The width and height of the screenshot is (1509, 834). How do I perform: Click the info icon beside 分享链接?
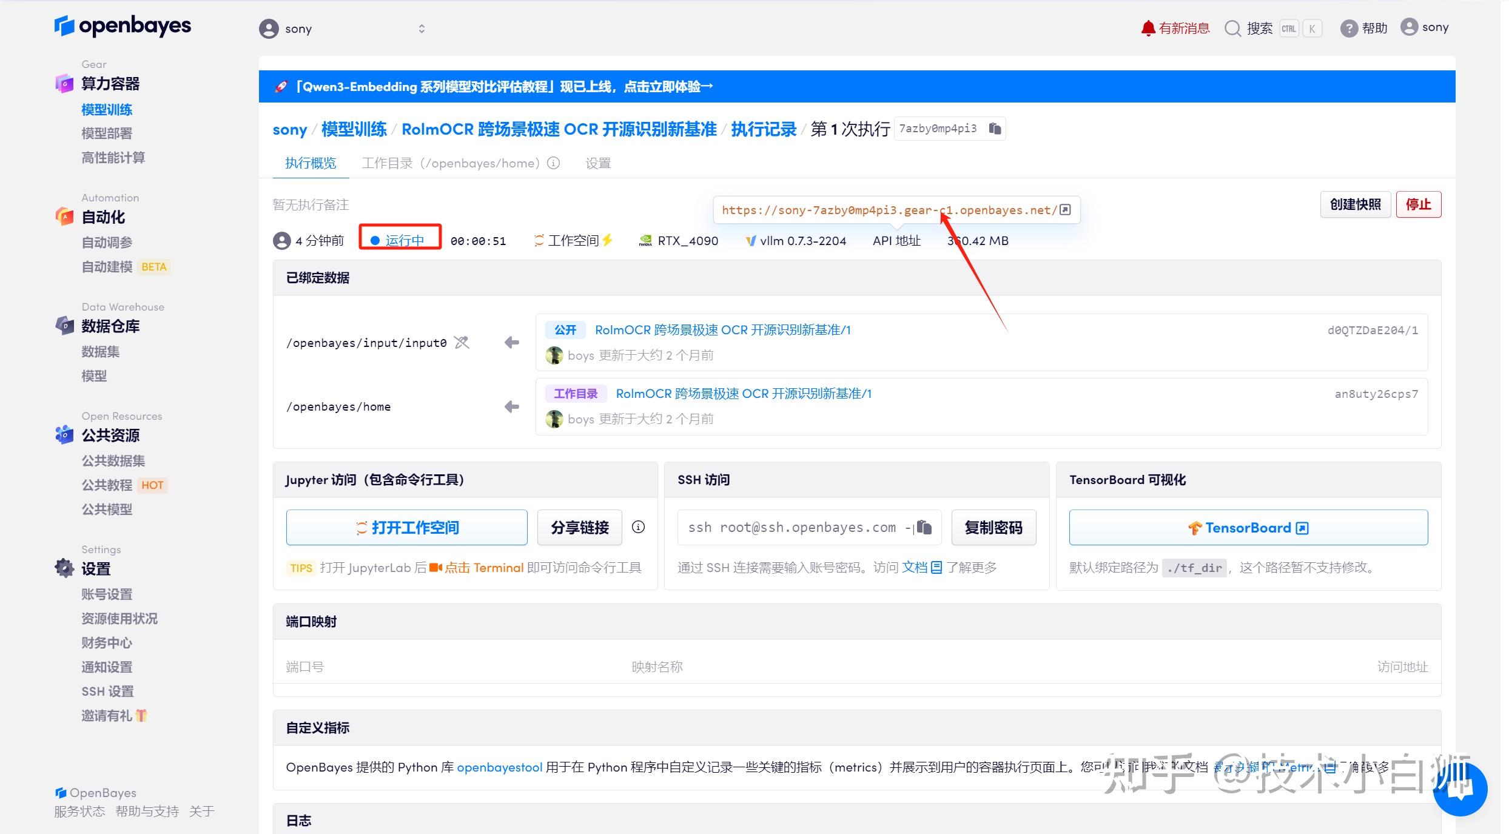click(x=638, y=527)
